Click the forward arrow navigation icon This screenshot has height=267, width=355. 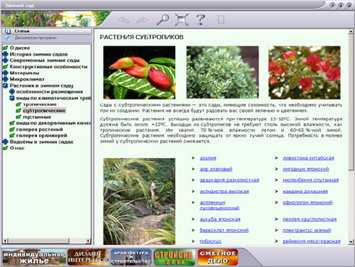pos(143,20)
